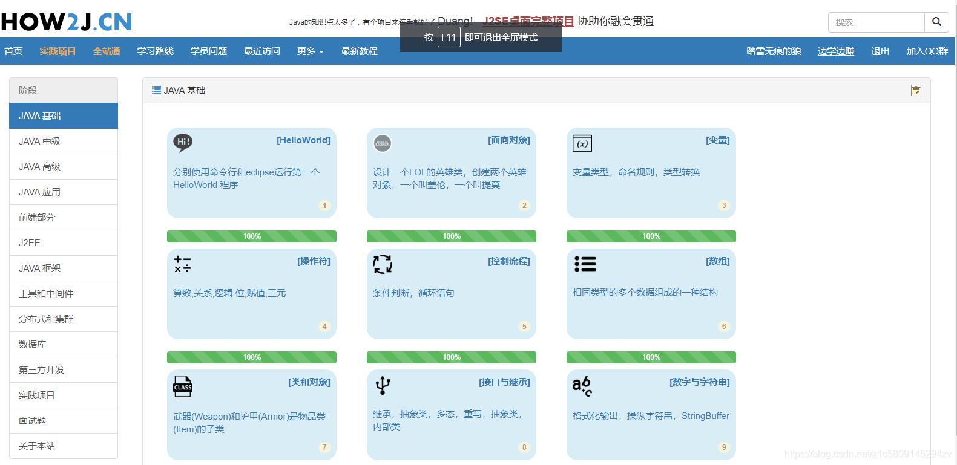The height and width of the screenshot is (465, 957).
Task: Click the 变量 (x) variable icon
Action: 582,143
